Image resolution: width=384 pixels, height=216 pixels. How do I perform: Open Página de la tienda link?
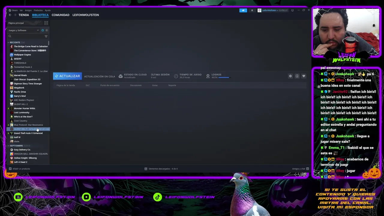click(66, 85)
